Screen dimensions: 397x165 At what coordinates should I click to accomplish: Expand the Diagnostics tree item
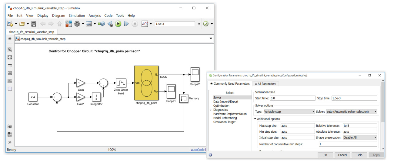click(211, 110)
